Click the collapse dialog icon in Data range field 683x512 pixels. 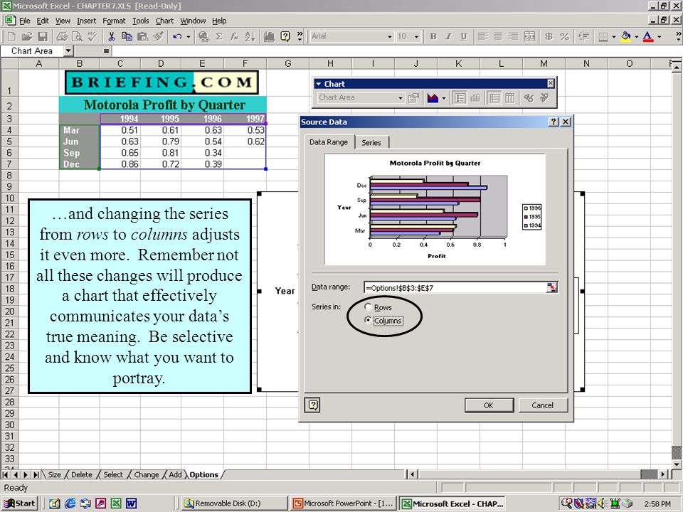click(551, 287)
